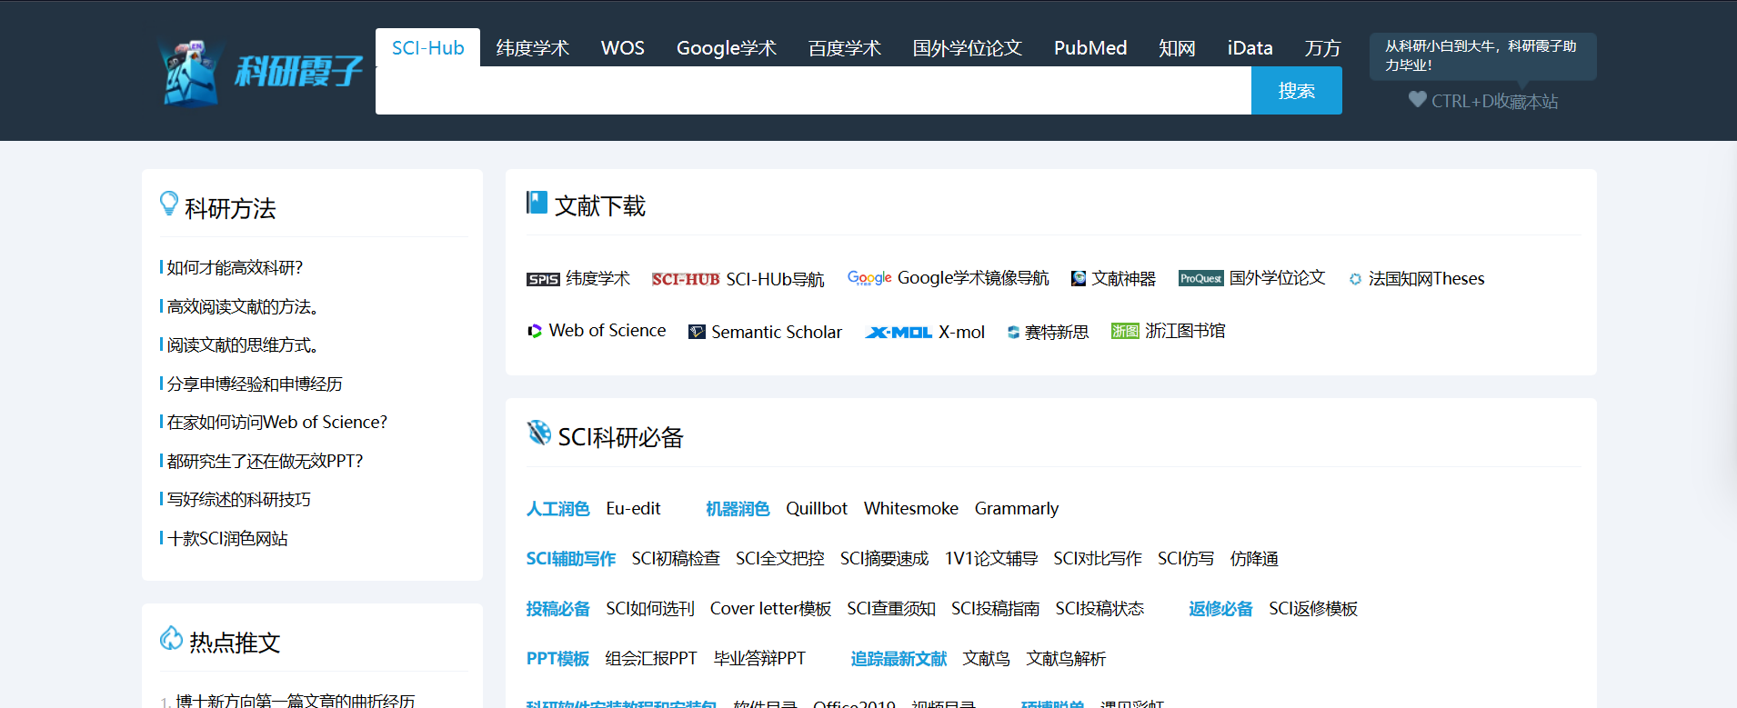Viewport: 1737px width, 708px height.
Task: Open SCI全文把控 link
Action: [x=780, y=558]
